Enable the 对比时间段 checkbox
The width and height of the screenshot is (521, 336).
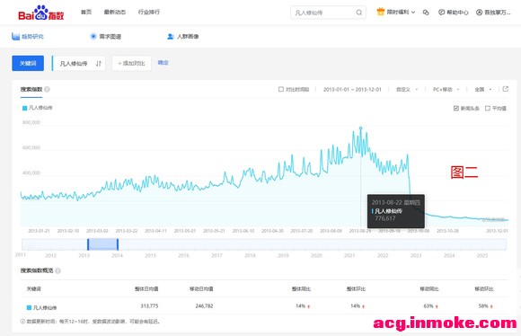pos(281,89)
